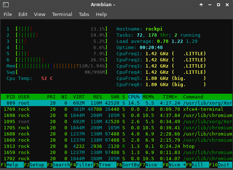Click F2 Setup in the htop footer
233x170 pixels.
[x=35, y=165]
